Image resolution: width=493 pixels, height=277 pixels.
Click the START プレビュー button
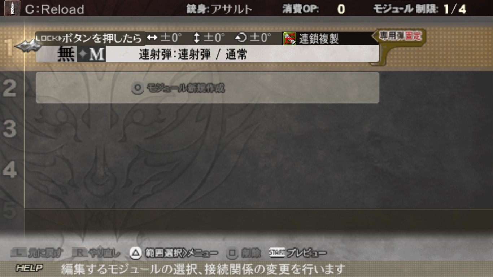298,253
